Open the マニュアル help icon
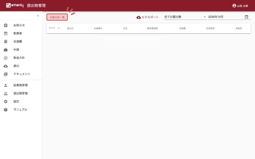 point(6,110)
